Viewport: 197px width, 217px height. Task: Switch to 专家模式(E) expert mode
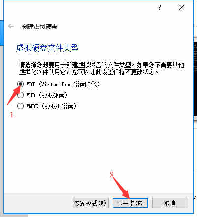coord(90,203)
